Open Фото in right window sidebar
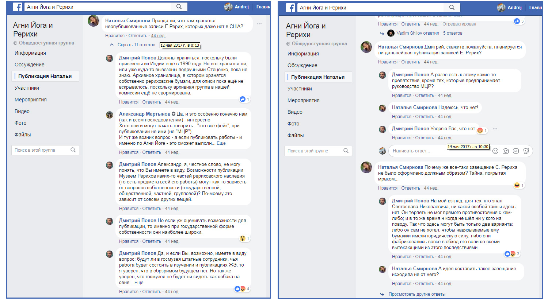This screenshot has height=299, width=548. (293, 124)
